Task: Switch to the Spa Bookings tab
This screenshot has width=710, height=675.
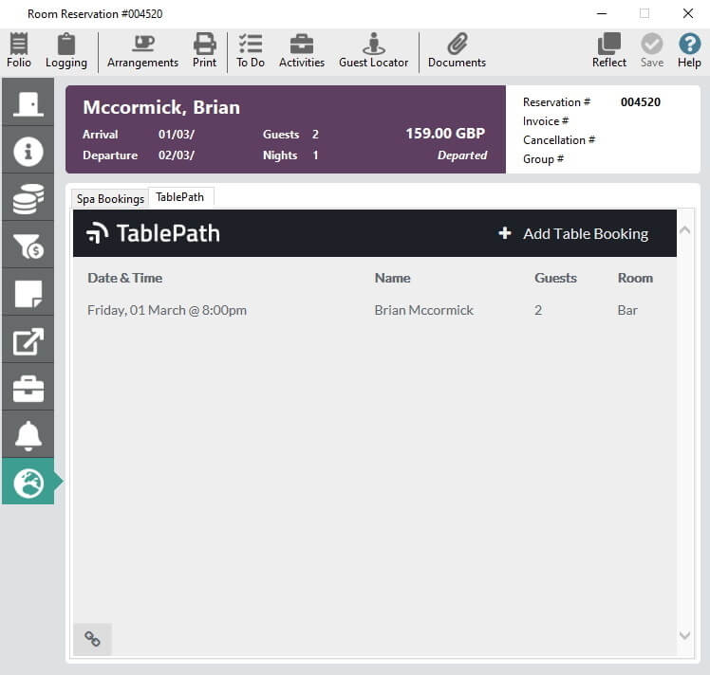Action: tap(110, 199)
